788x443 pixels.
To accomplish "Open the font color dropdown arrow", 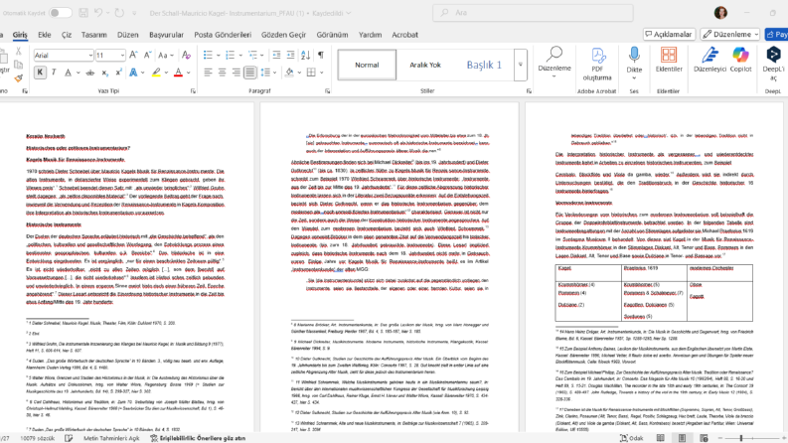I will tap(189, 73).
